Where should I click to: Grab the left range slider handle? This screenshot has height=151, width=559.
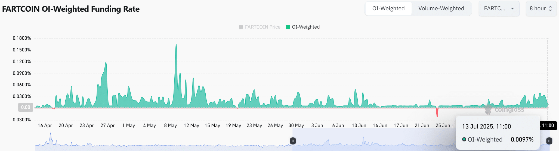click(293, 141)
